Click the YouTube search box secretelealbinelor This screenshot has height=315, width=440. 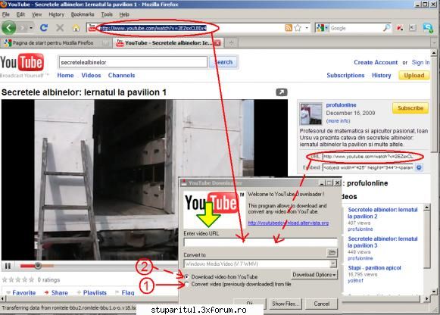coord(133,62)
